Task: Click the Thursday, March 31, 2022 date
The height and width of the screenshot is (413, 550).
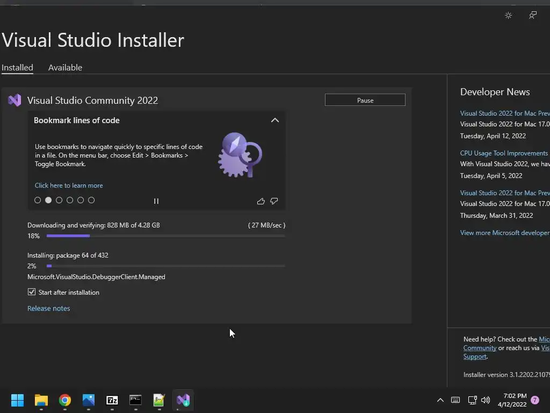Action: 496,216
